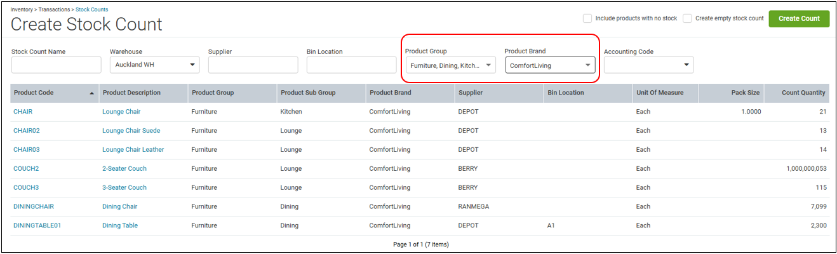
Task: Sort by Supplier column header
Action: (x=499, y=93)
